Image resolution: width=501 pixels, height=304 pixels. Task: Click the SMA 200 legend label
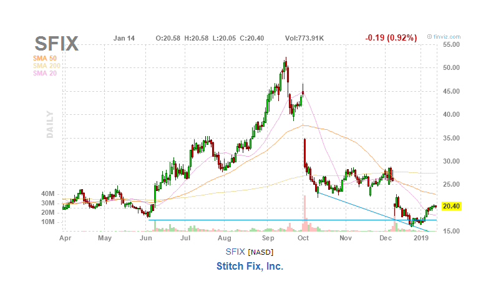(47, 66)
